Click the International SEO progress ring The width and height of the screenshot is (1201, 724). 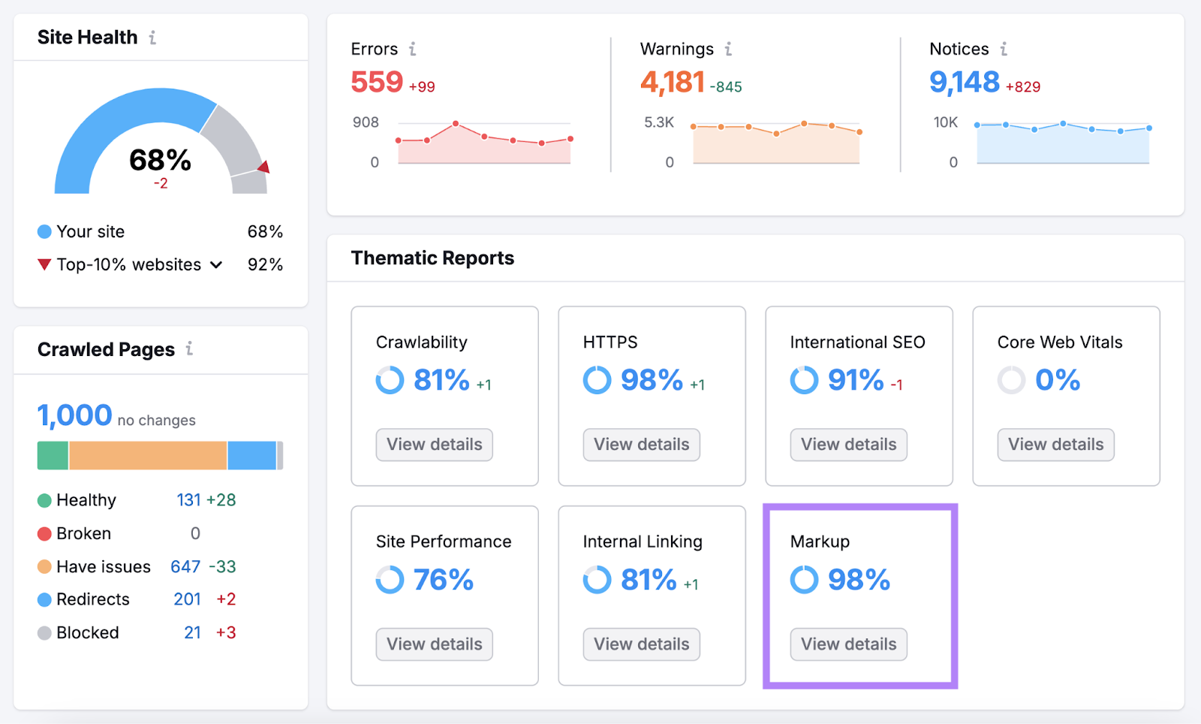point(804,380)
